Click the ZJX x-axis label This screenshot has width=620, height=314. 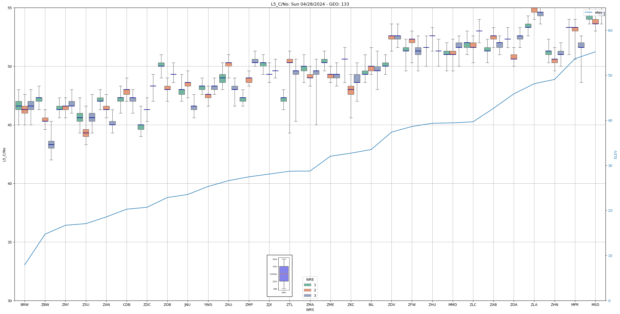(269, 305)
